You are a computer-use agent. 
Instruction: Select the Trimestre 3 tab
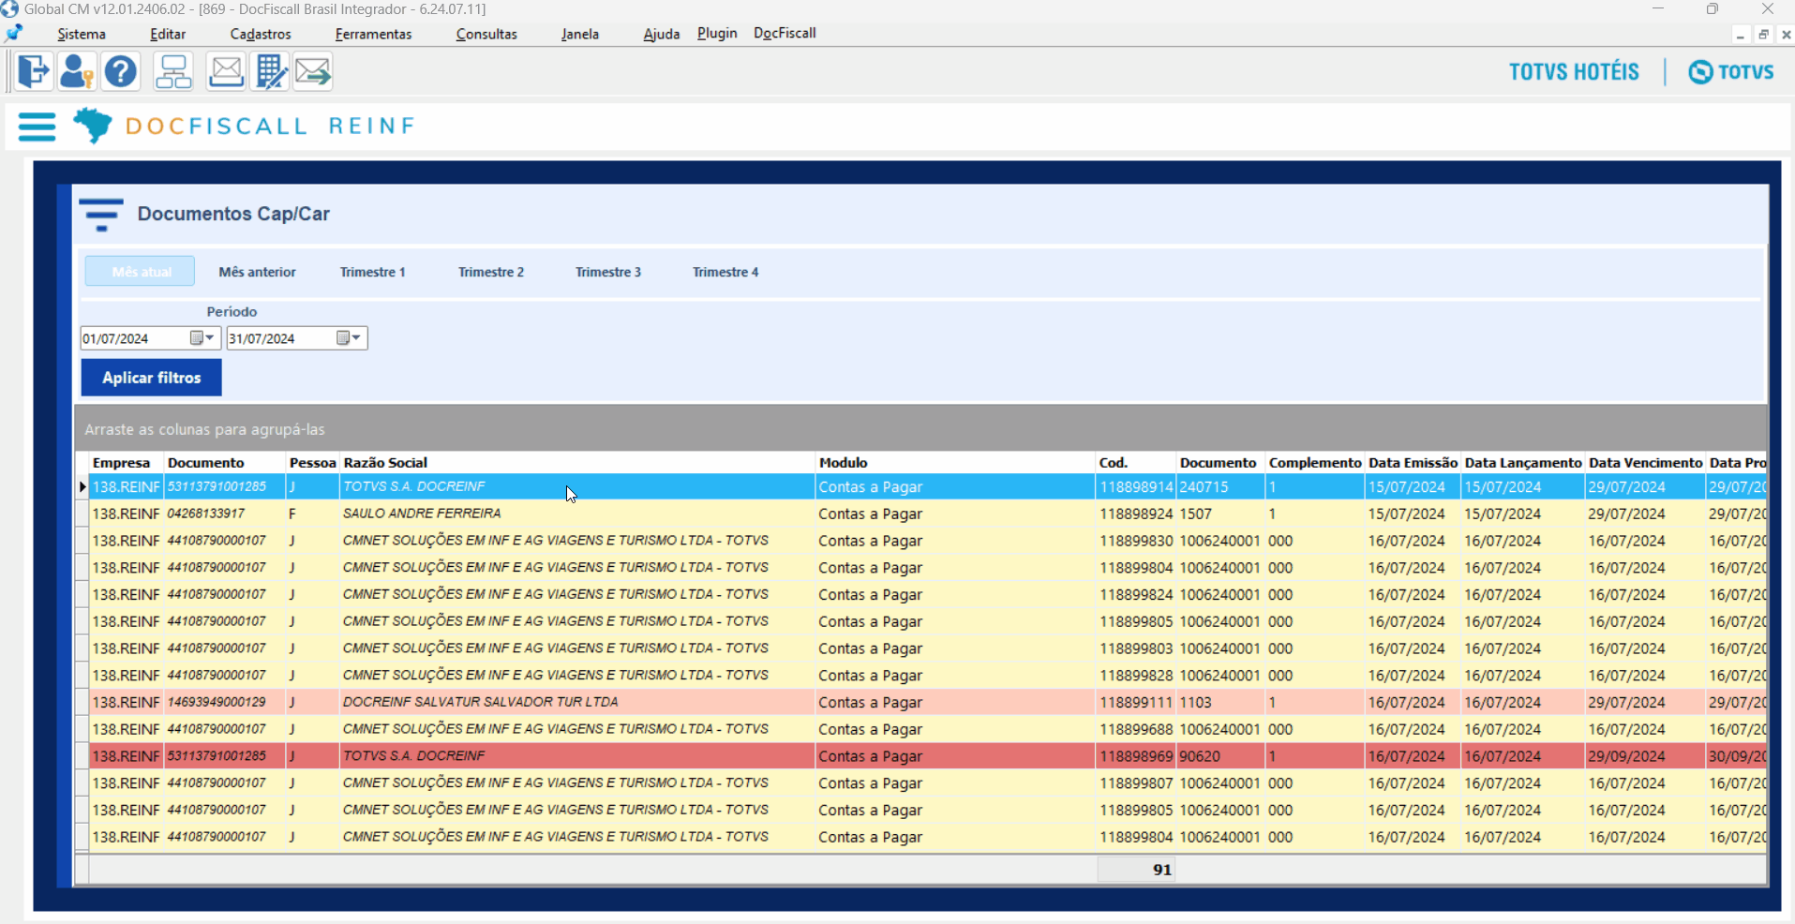[608, 272]
